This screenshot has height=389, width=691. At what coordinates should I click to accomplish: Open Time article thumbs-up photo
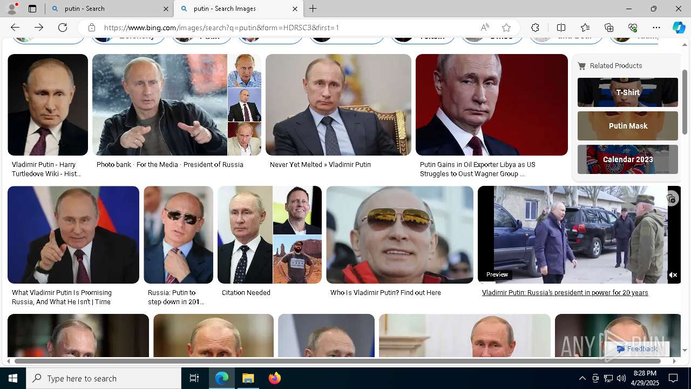73,235
